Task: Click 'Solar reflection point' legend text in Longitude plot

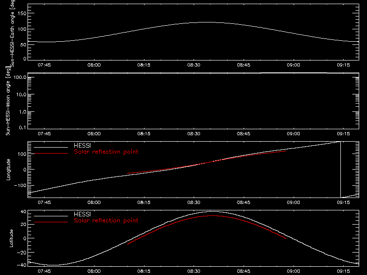Action: pyautogui.click(x=106, y=152)
